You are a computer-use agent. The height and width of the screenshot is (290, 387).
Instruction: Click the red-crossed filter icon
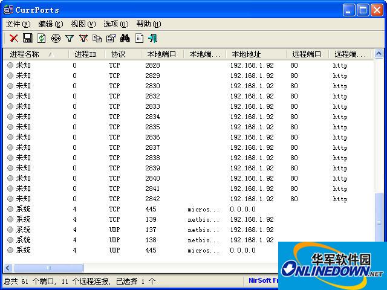click(x=83, y=38)
